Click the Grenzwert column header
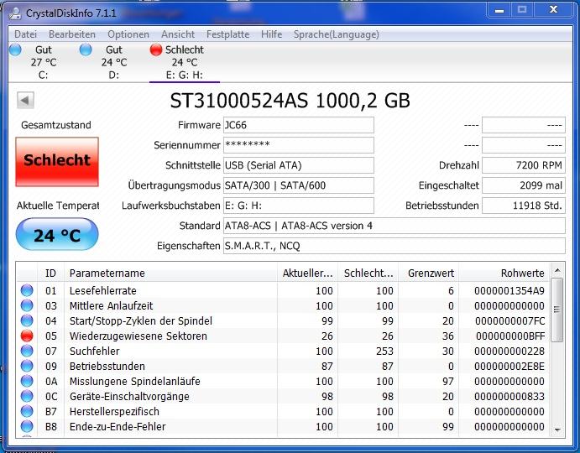 (x=428, y=273)
